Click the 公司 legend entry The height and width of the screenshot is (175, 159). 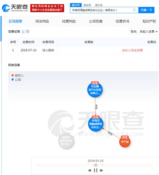tap(16, 80)
